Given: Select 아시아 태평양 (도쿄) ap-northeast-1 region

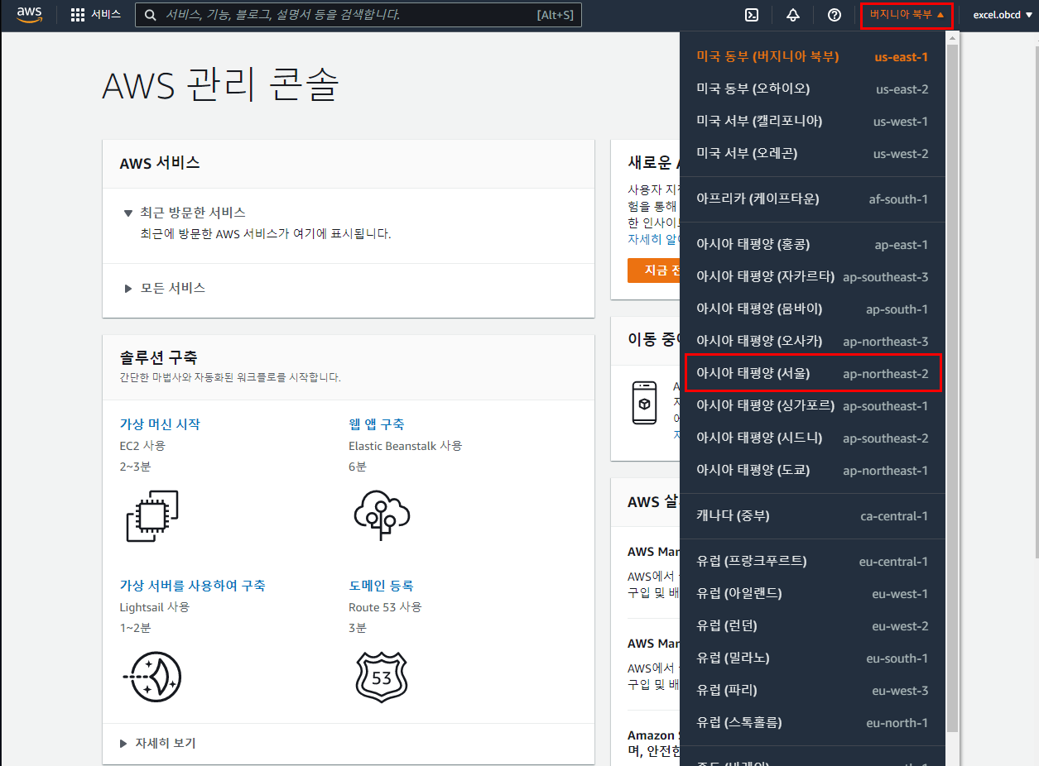Looking at the screenshot, I should pyautogui.click(x=812, y=470).
